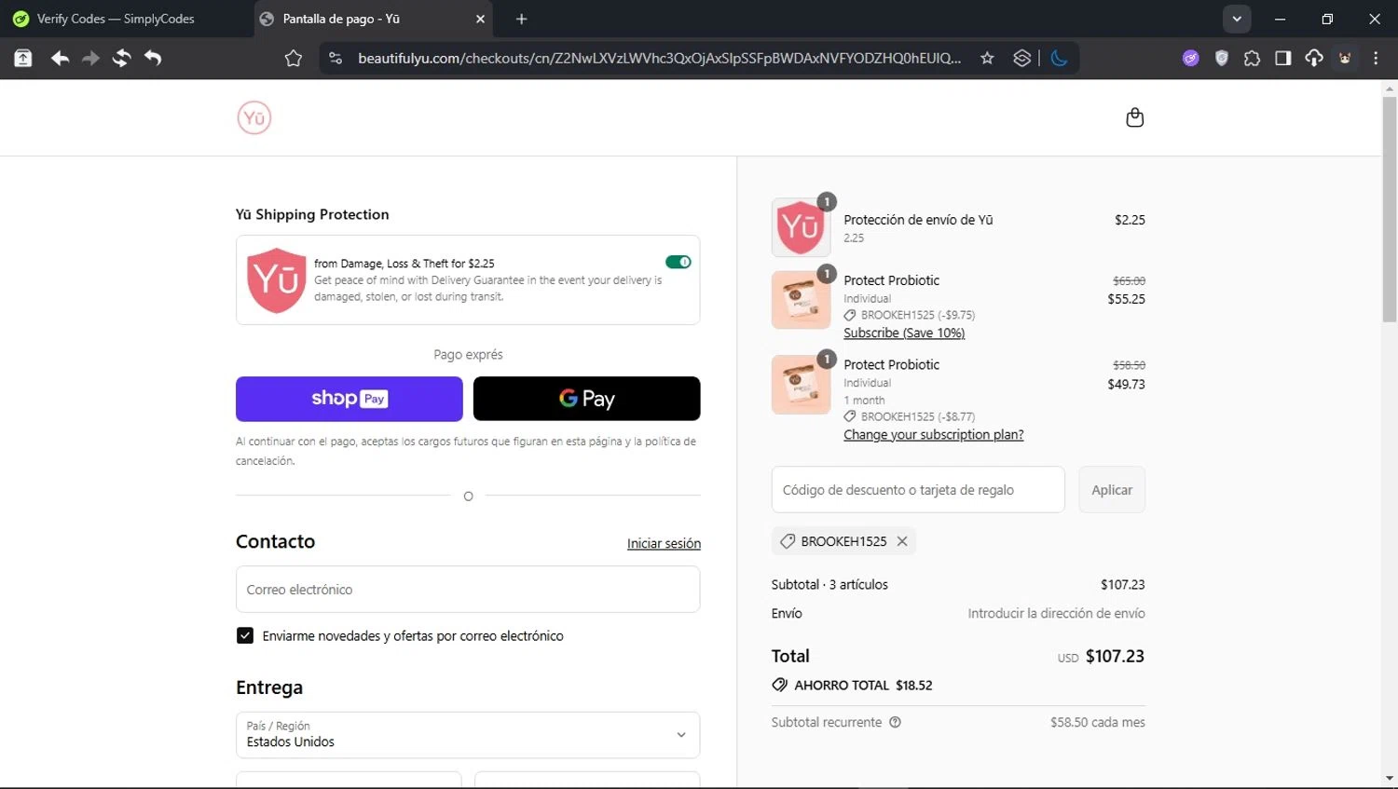Image resolution: width=1398 pixels, height=789 pixels.
Task: Click the Pago exprés label
Action: tap(468, 354)
